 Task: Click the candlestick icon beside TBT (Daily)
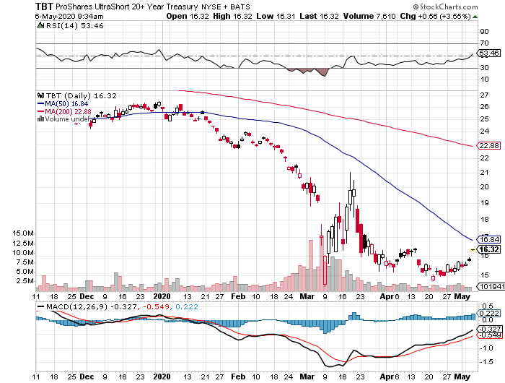(x=40, y=95)
